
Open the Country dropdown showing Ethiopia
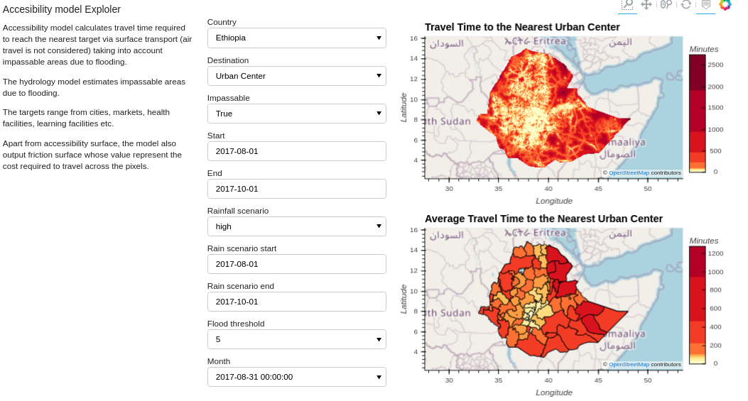(296, 38)
